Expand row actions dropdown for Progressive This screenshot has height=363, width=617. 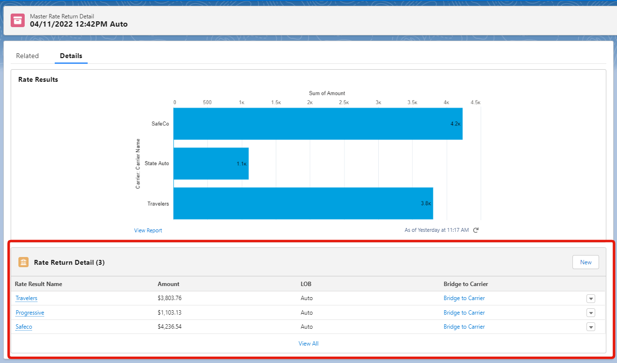click(x=590, y=313)
